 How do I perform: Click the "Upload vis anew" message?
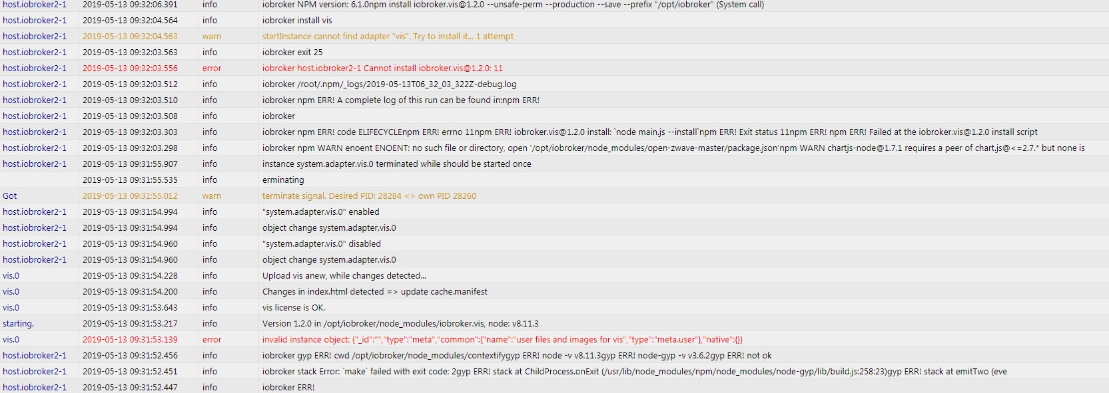click(x=344, y=275)
